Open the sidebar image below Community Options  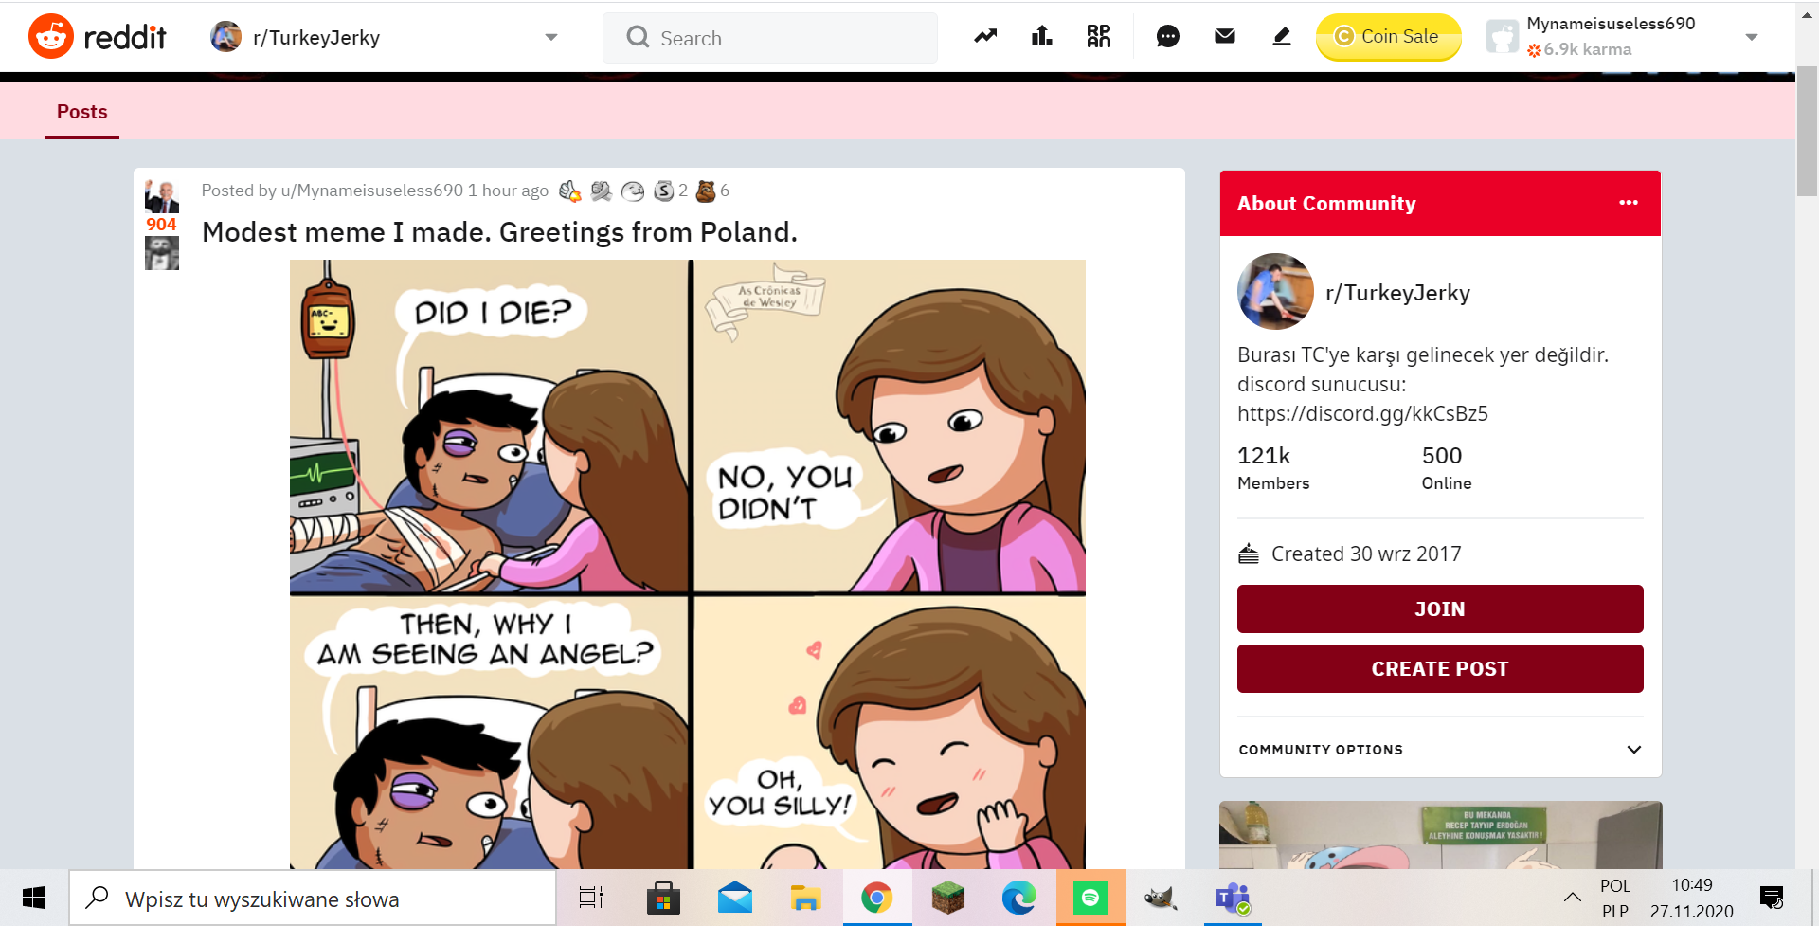point(1440,835)
